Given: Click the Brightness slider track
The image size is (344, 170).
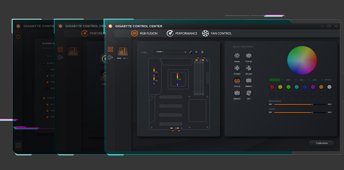Looking at the screenshot, I should pyautogui.click(x=300, y=105).
